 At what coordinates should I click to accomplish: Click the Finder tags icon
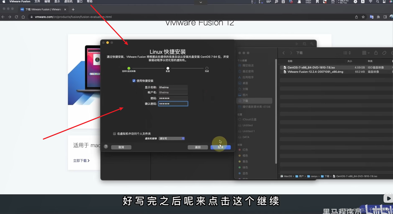click(384, 53)
